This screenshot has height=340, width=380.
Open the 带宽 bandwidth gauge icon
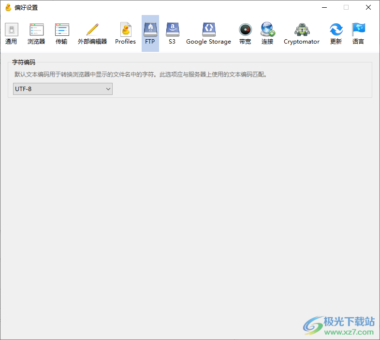(245, 30)
